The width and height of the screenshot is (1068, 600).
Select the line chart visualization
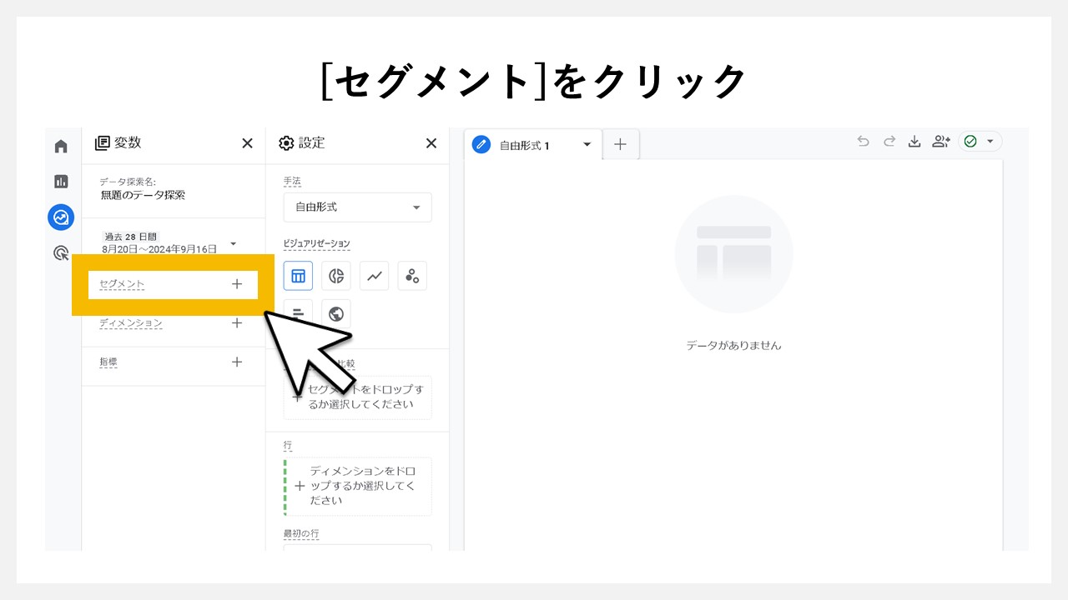pyautogui.click(x=374, y=276)
